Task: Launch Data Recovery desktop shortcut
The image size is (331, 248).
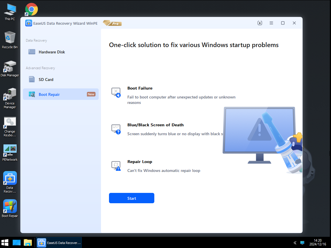Action: pyautogui.click(x=10, y=182)
